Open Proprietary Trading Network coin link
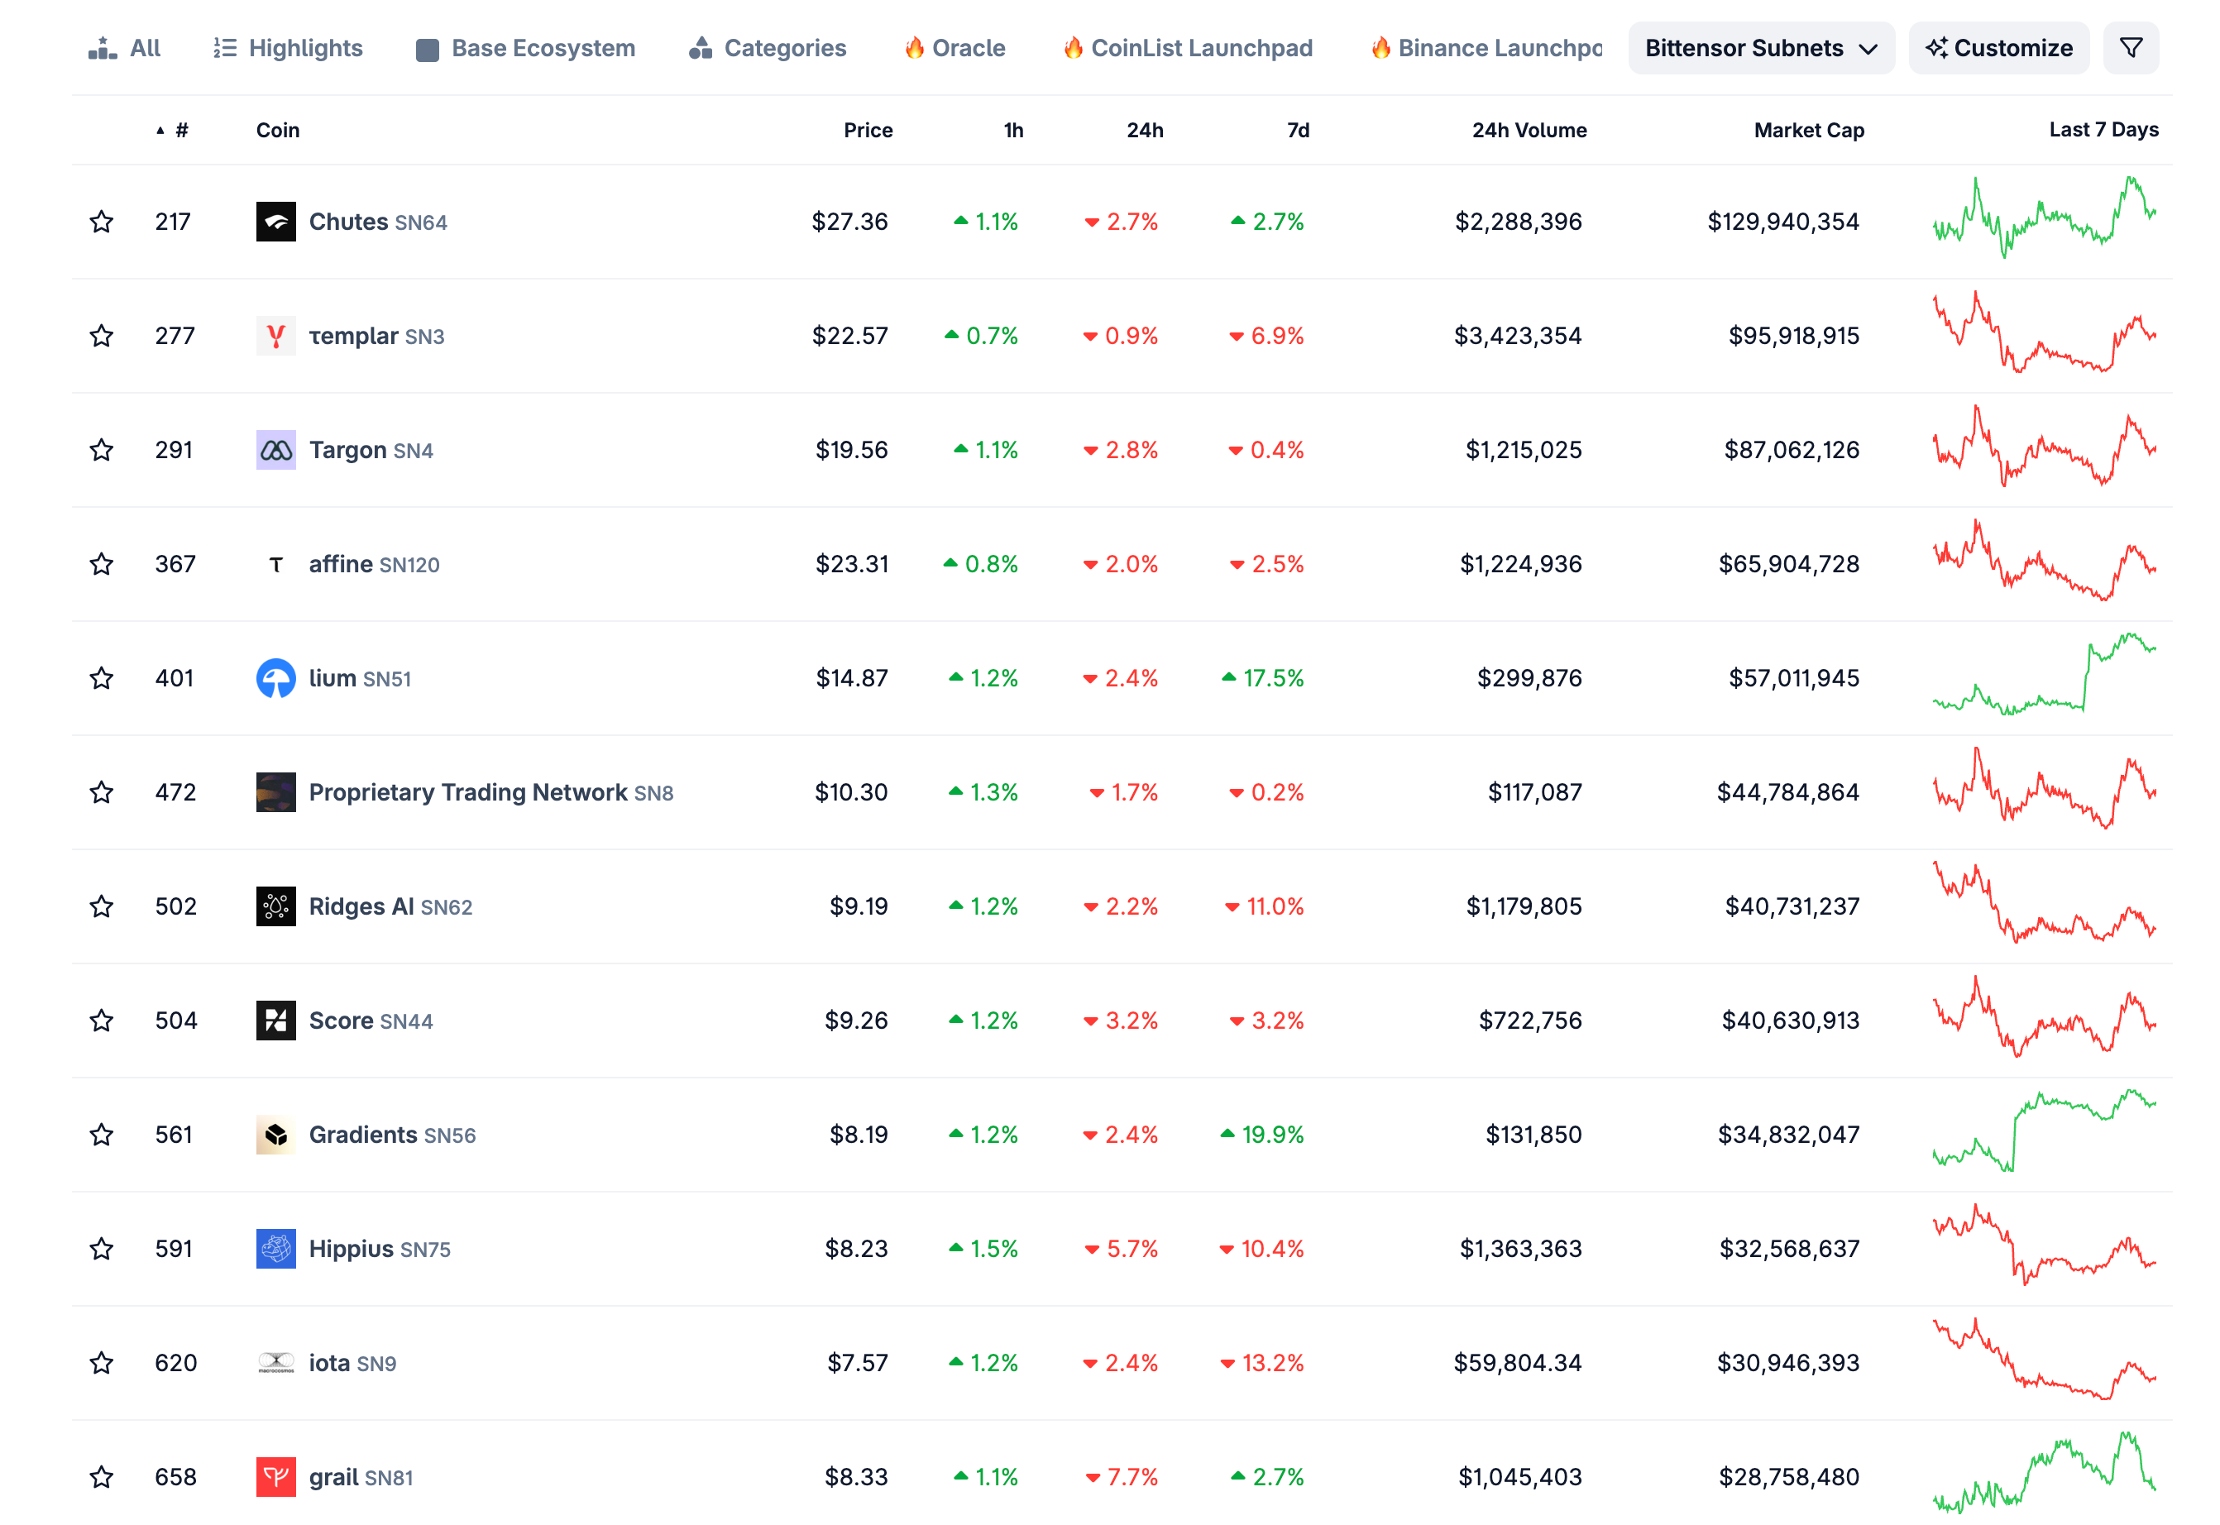This screenshot has height=1525, width=2220. (467, 792)
